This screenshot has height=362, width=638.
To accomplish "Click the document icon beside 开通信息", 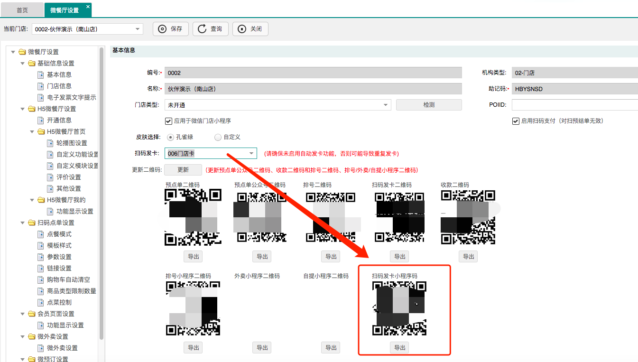I will tap(41, 120).
